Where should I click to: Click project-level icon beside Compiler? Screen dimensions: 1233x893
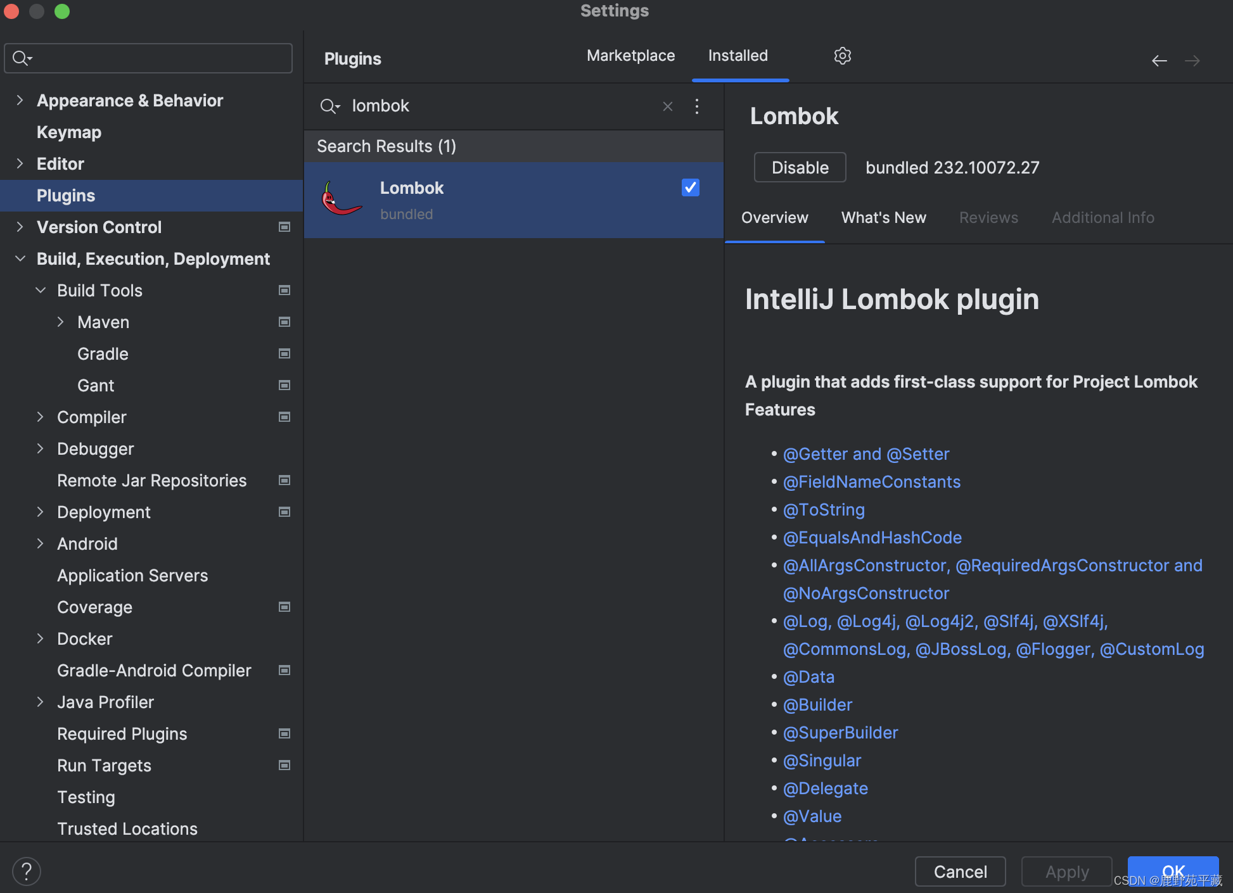click(x=284, y=417)
